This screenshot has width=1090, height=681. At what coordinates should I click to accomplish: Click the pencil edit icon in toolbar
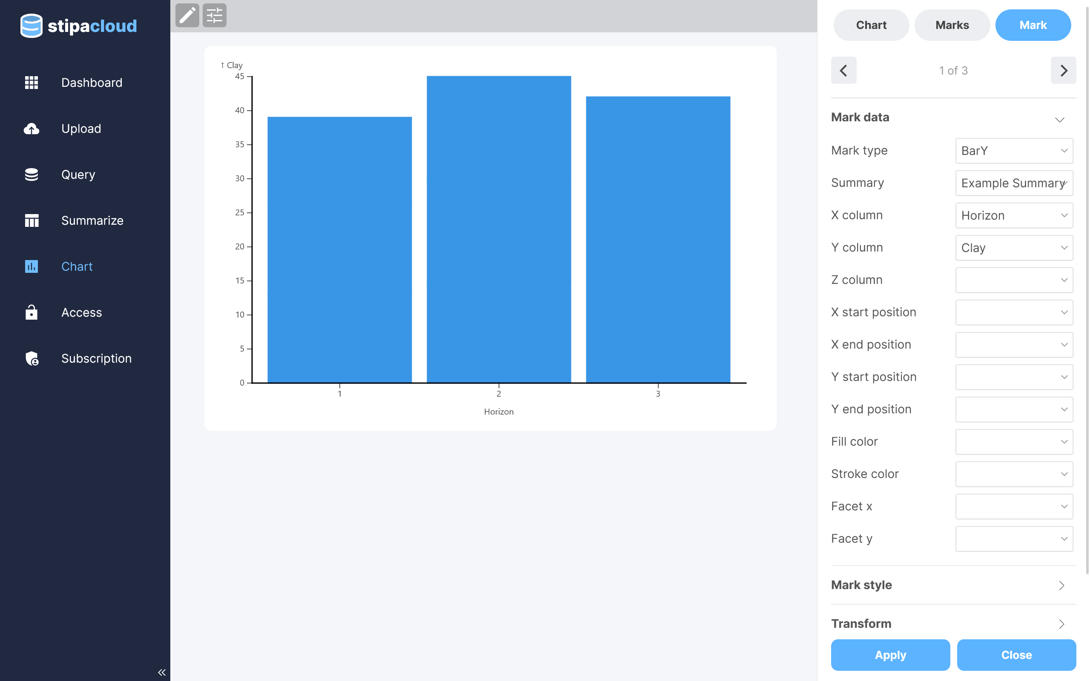pos(187,16)
